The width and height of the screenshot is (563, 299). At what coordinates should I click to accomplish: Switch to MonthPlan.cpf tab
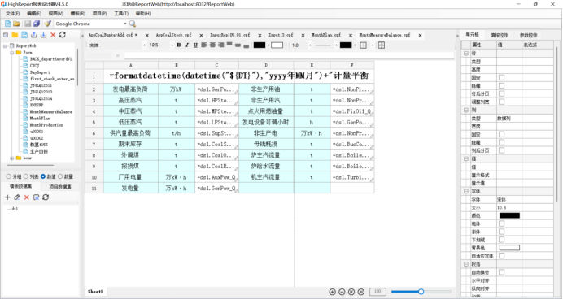click(326, 35)
